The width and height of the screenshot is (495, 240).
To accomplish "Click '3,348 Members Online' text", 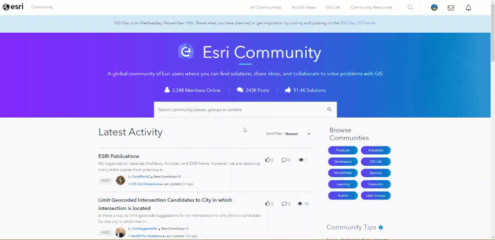I will [196, 90].
